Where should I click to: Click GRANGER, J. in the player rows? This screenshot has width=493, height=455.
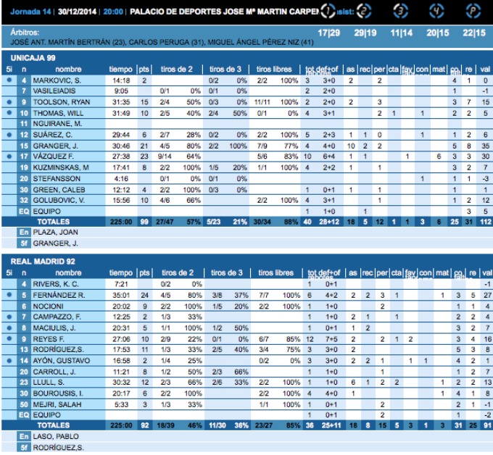55,146
